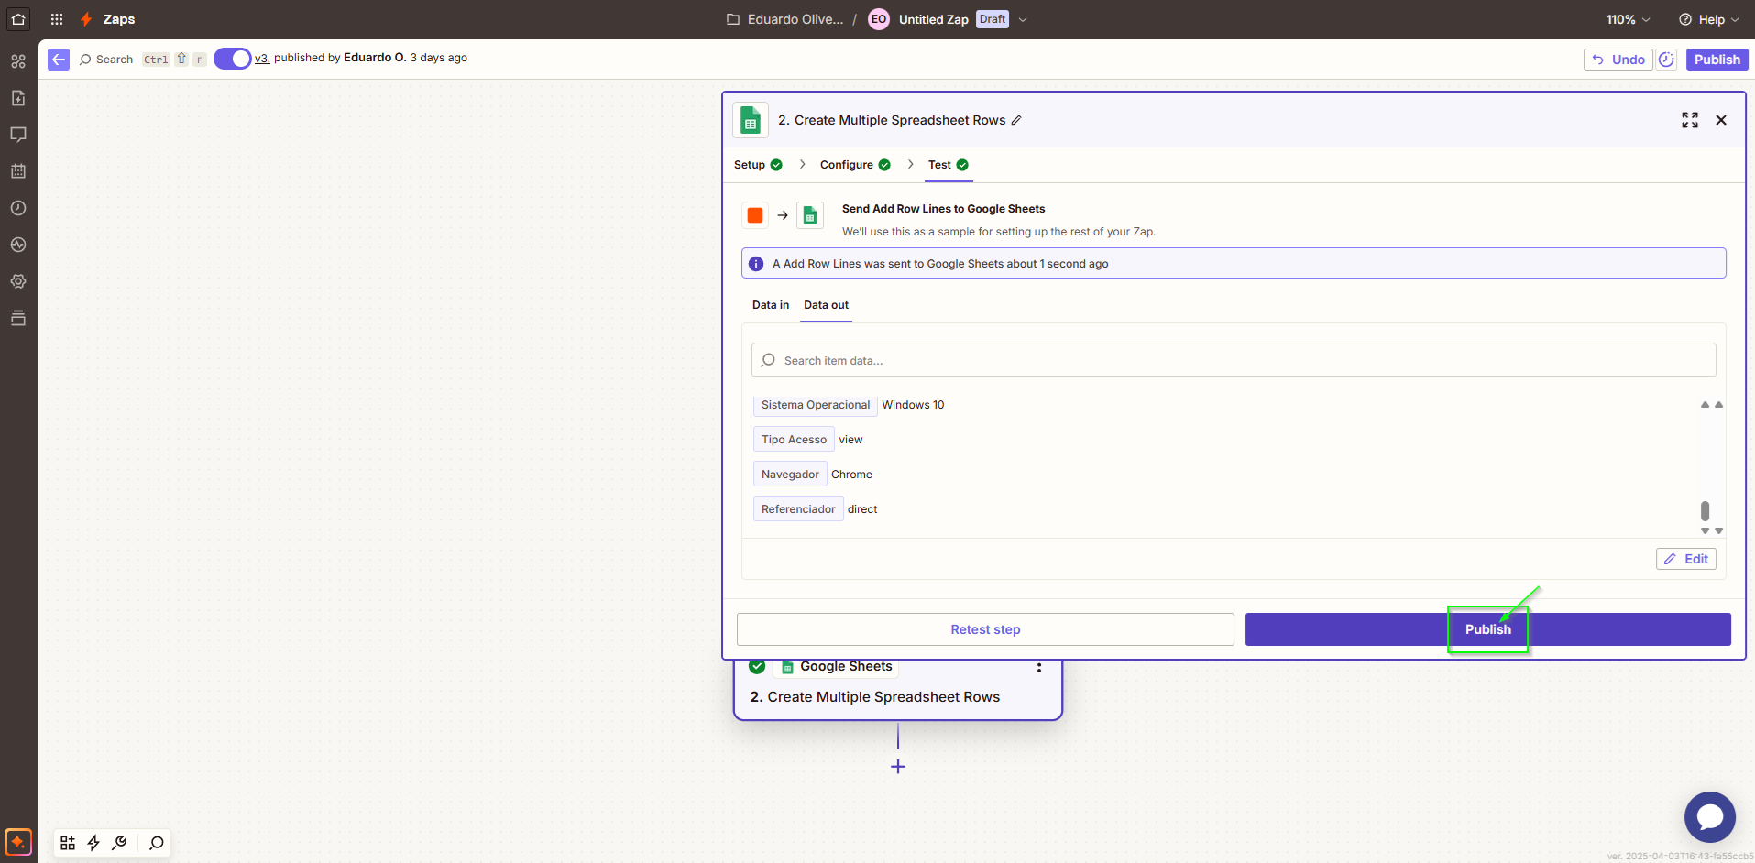This screenshot has width=1755, height=863.
Task: Click the Draft status badge
Action: 993,19
